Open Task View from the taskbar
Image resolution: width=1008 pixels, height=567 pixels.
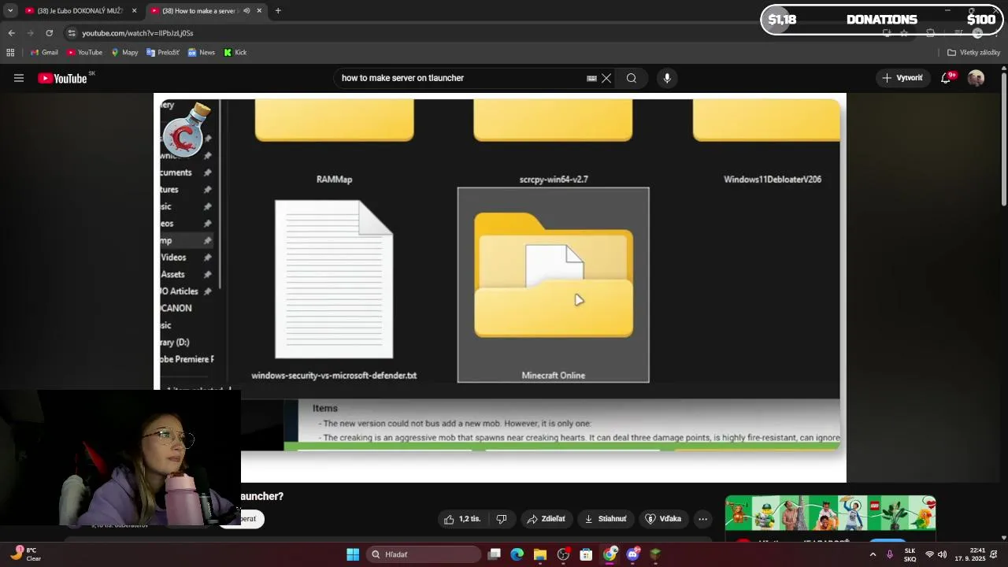[x=494, y=554]
